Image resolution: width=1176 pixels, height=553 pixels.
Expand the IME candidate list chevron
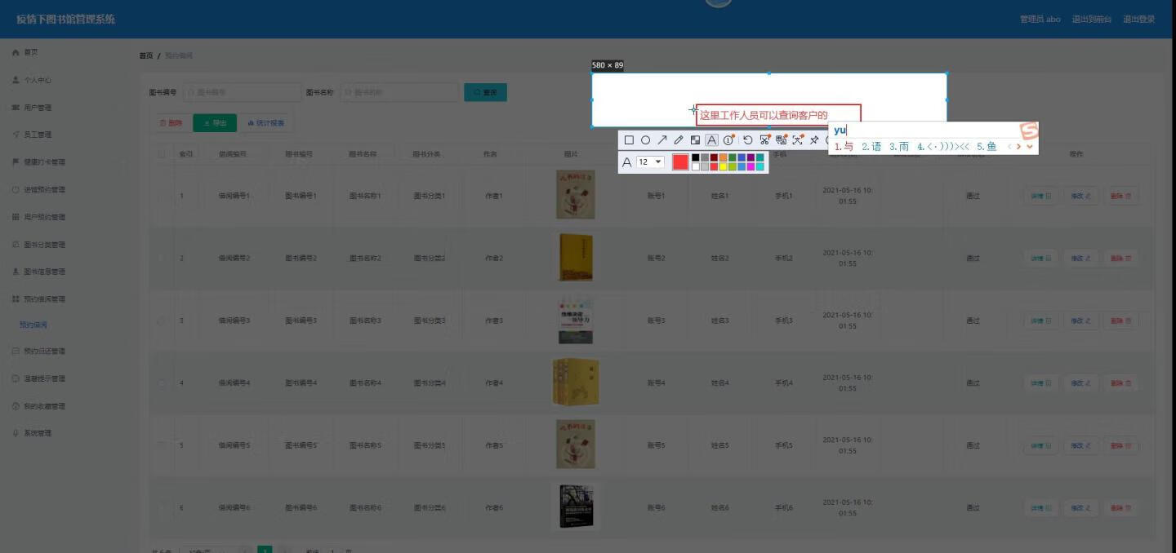(1030, 147)
